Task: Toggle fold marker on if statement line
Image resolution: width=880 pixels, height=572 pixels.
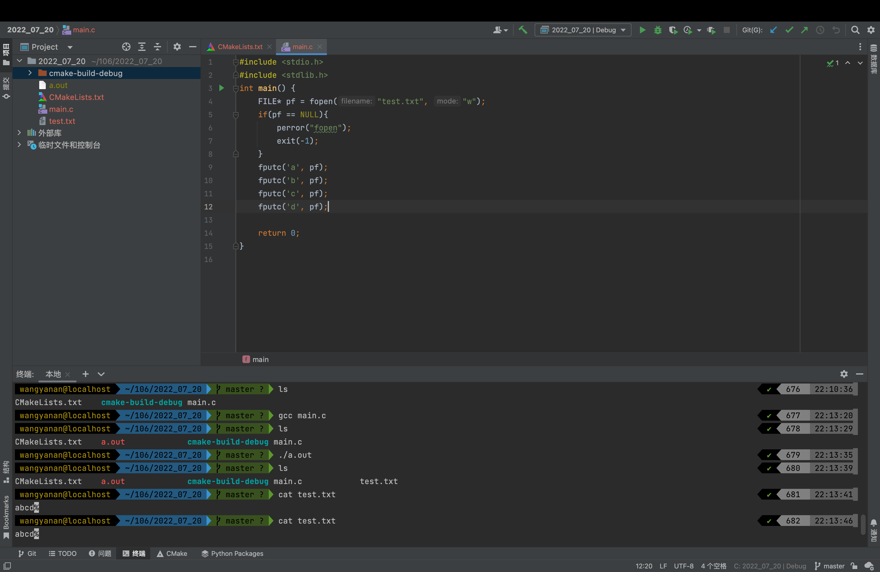Action: click(x=236, y=115)
